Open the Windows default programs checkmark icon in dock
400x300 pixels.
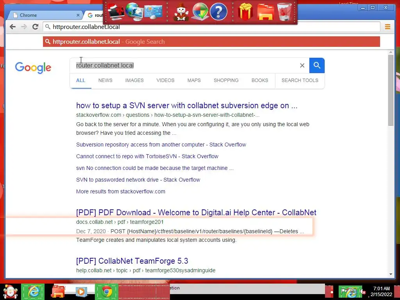(x=200, y=12)
